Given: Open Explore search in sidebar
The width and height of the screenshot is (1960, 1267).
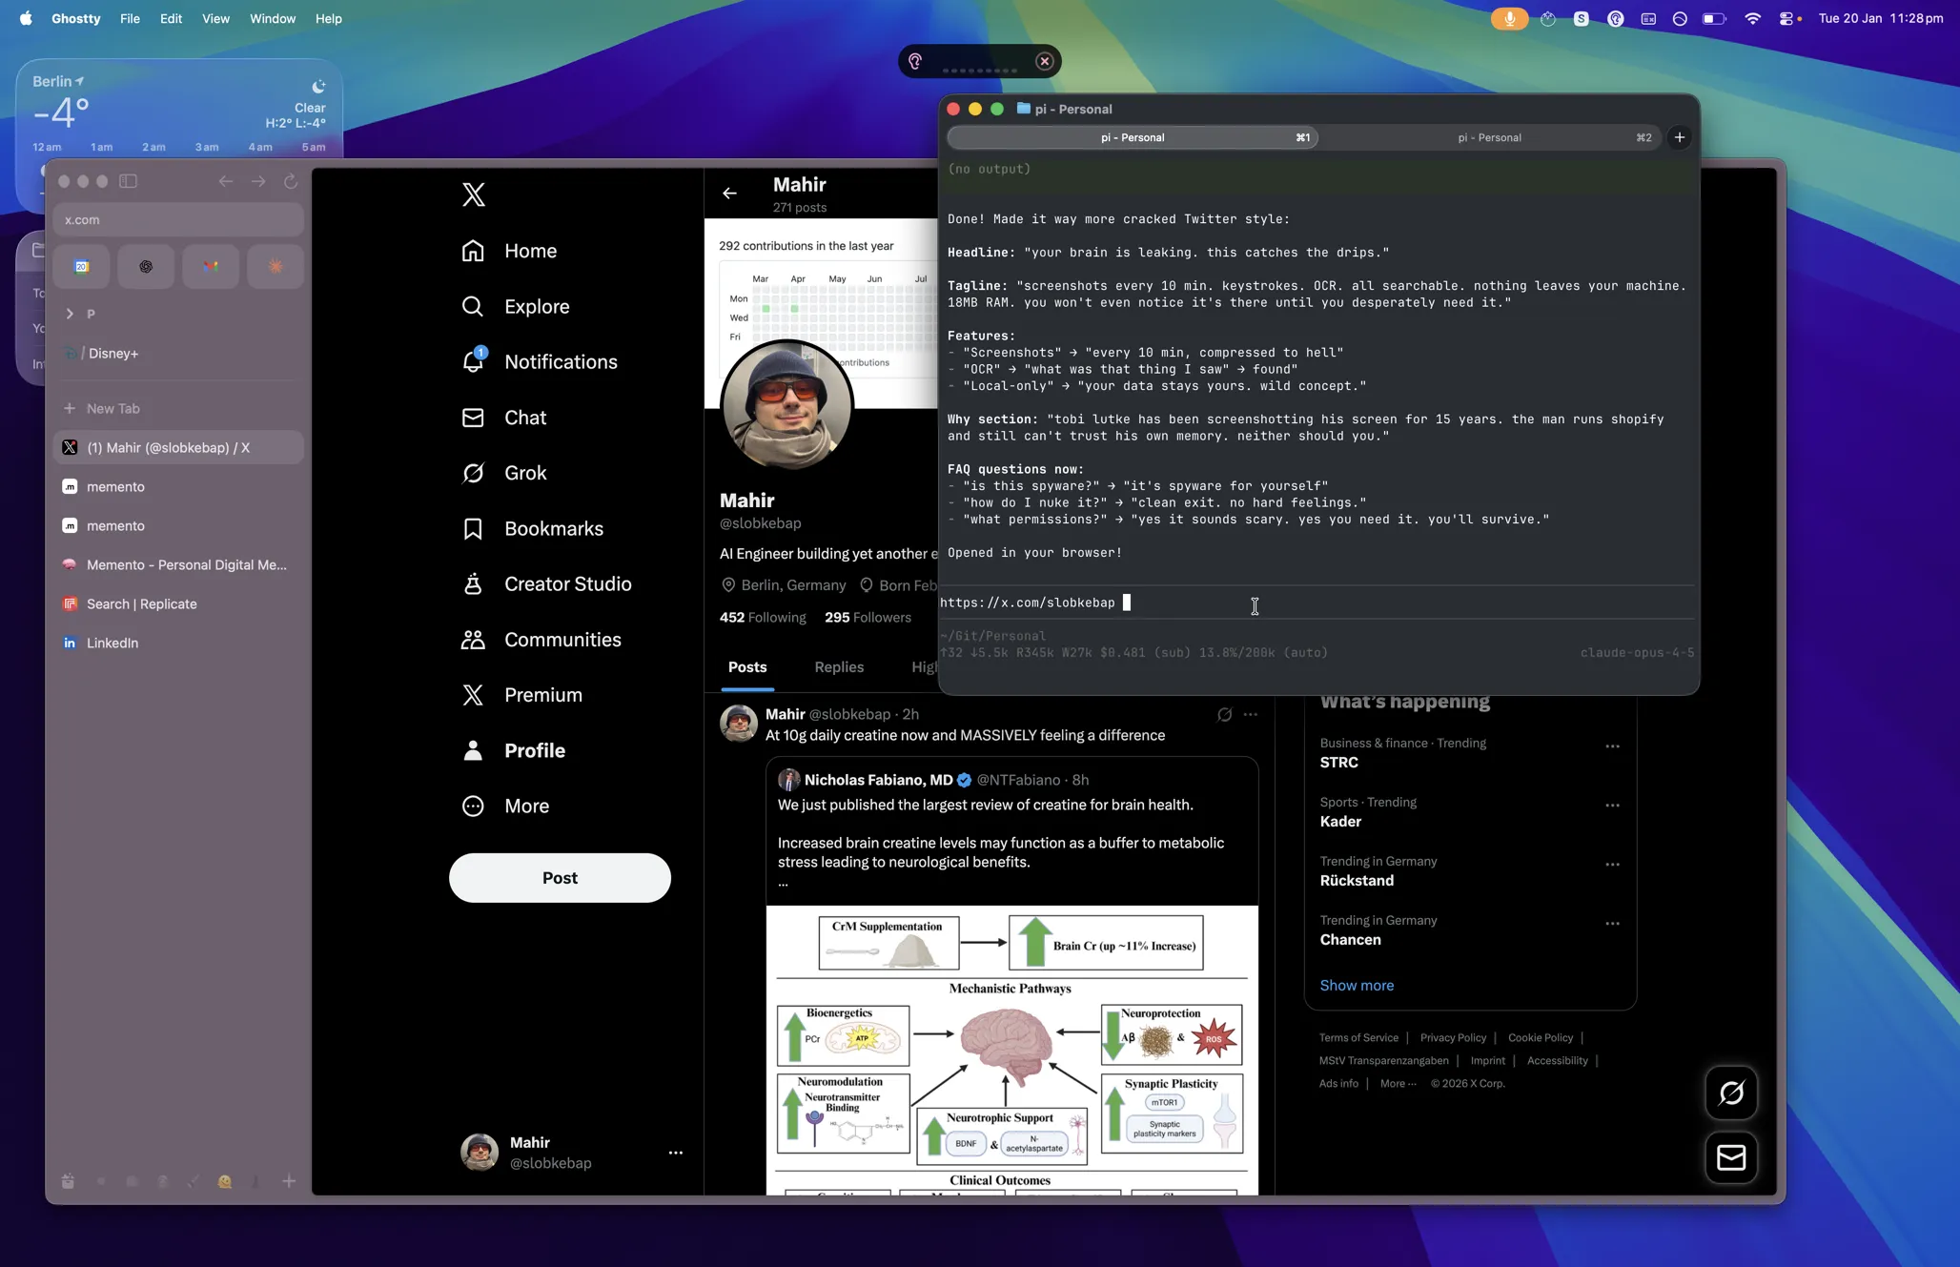Looking at the screenshot, I should [x=473, y=306].
